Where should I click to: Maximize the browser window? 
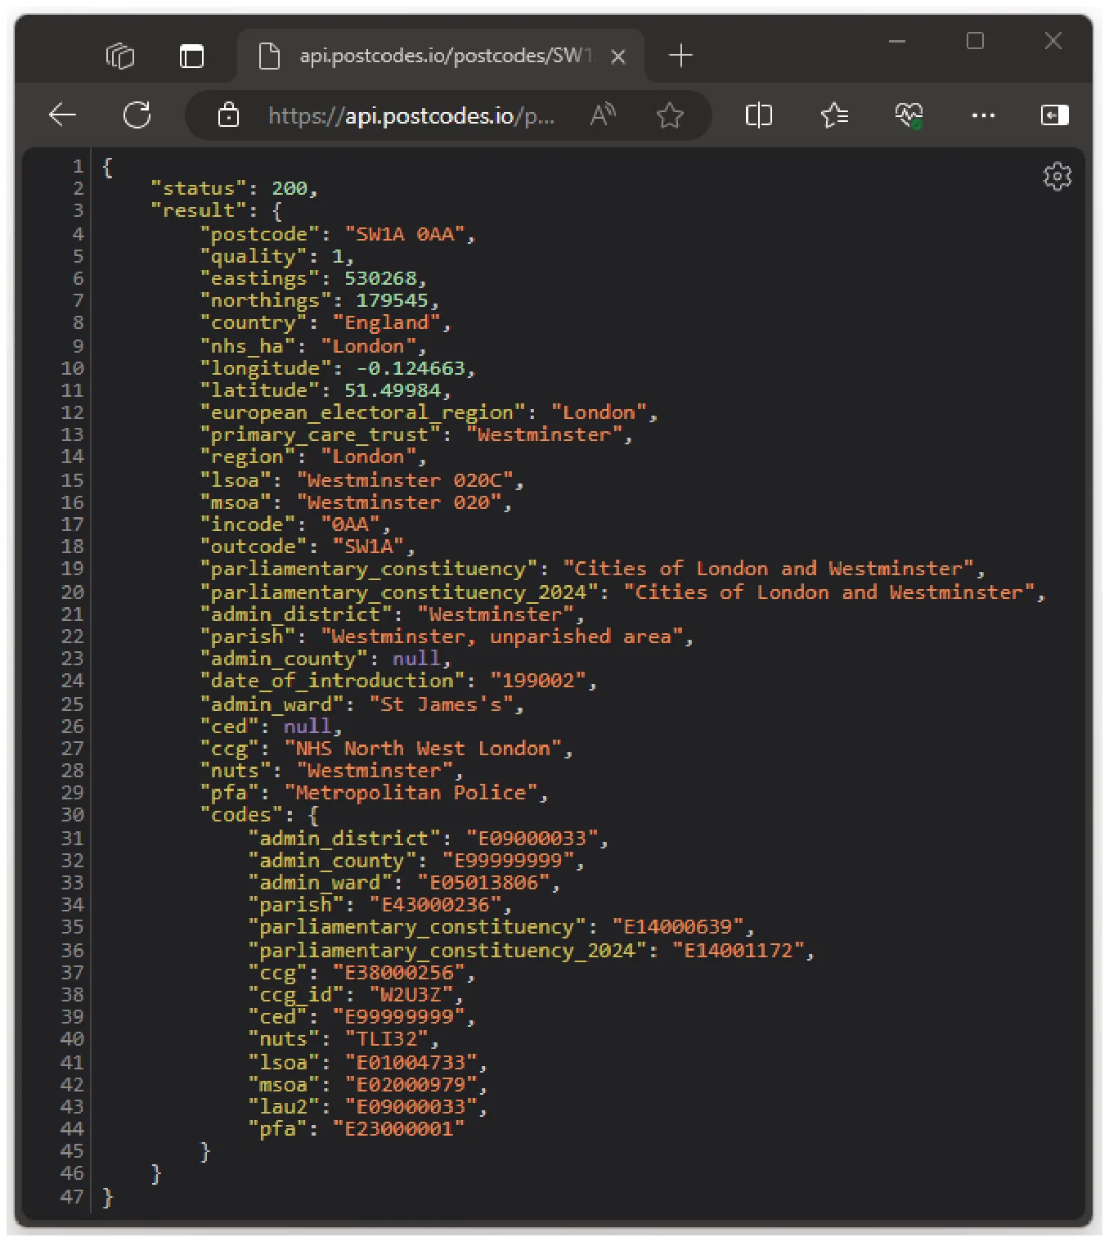coord(975,41)
